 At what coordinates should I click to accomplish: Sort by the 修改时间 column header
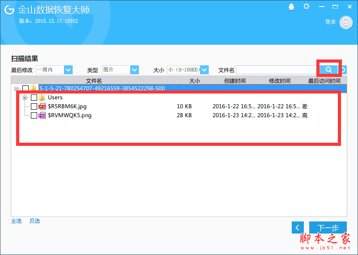click(x=279, y=81)
